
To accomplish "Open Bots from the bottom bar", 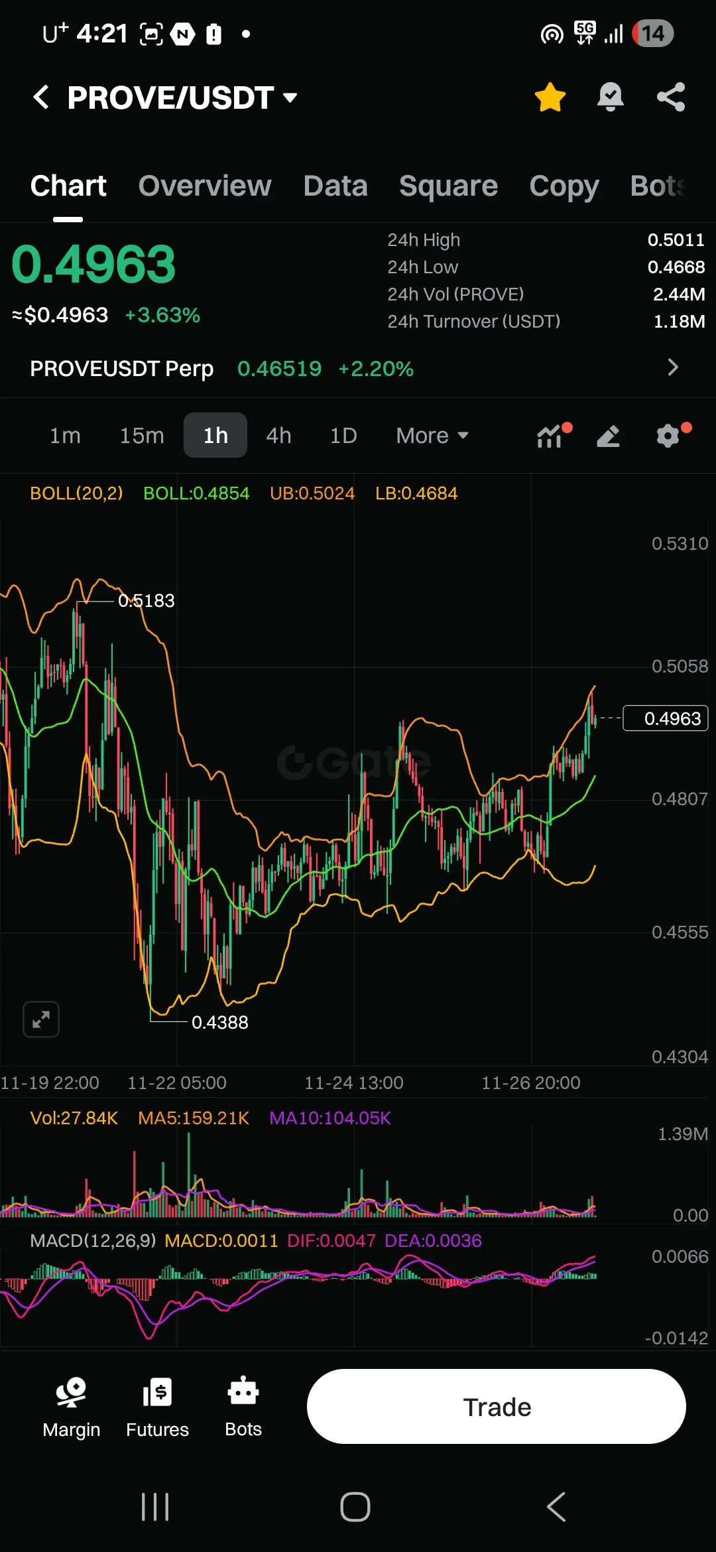I will click(243, 1406).
